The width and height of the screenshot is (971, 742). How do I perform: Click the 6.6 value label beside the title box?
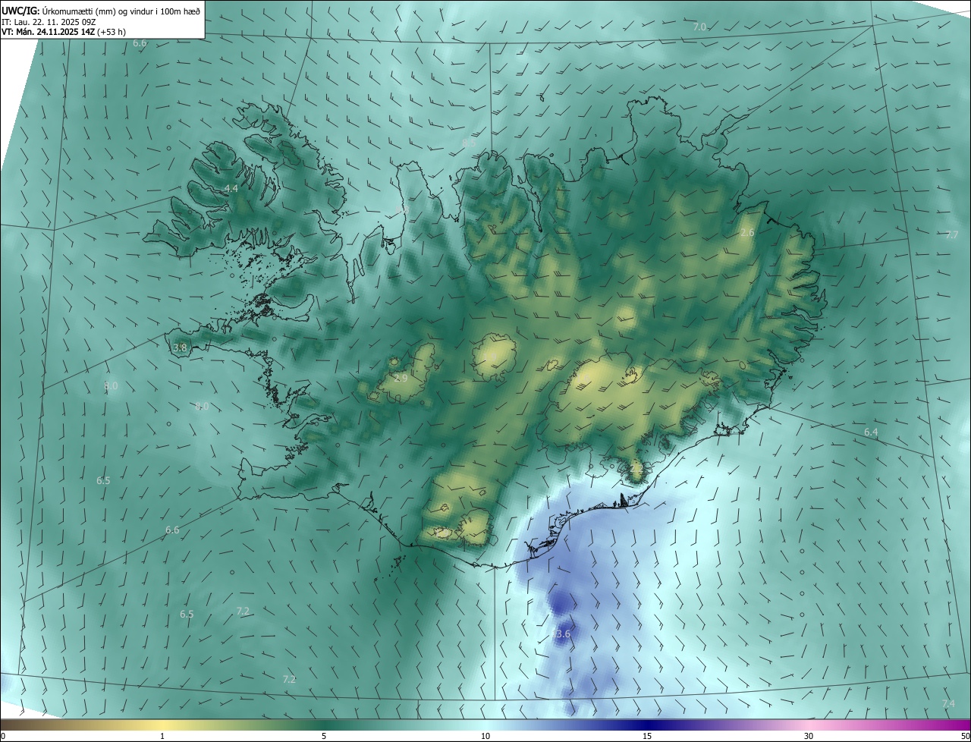[x=140, y=43]
